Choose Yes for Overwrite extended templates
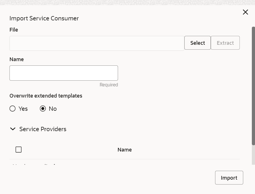Image resolution: width=255 pixels, height=194 pixels. pyautogui.click(x=13, y=109)
